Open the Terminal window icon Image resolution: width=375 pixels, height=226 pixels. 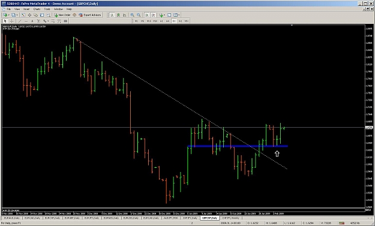click(x=42, y=15)
